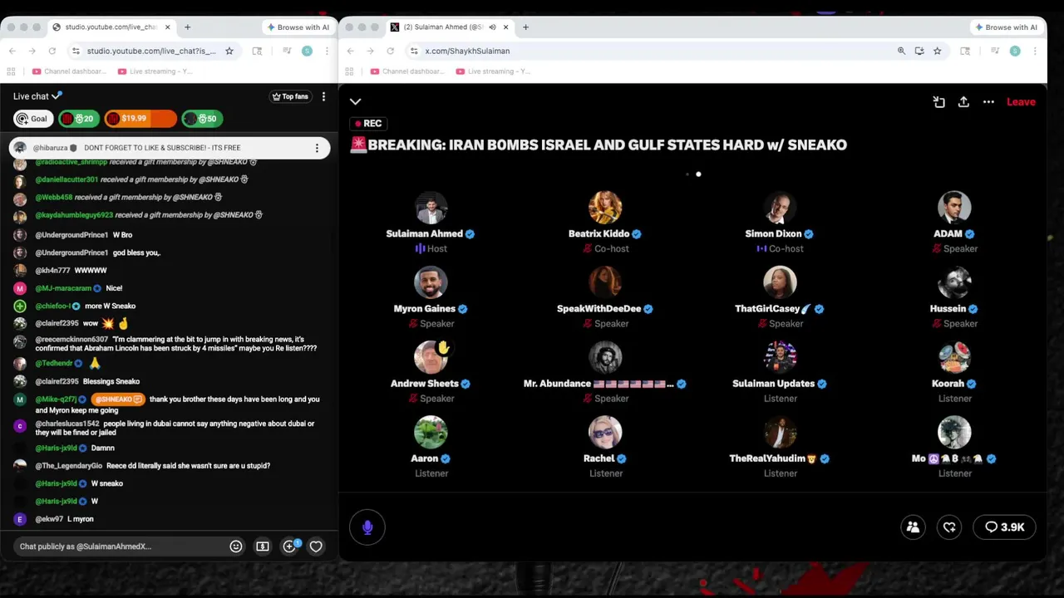
Task: Open new tab in X browser window
Action: (x=525, y=27)
